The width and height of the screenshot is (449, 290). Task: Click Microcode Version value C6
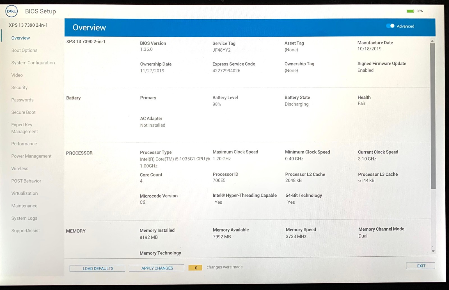pyautogui.click(x=143, y=202)
